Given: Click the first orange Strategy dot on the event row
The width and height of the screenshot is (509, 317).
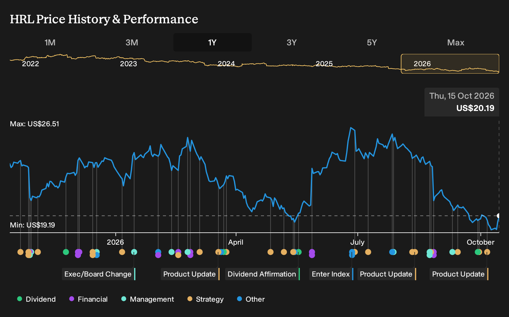Looking at the screenshot, I should (x=21, y=252).
